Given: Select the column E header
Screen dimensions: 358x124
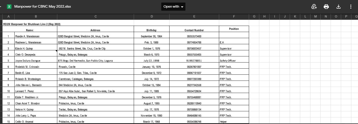Looking at the screenshot, I should [x=194, y=17].
